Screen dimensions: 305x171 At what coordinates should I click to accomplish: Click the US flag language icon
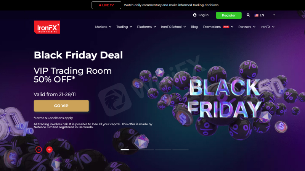(x=256, y=15)
